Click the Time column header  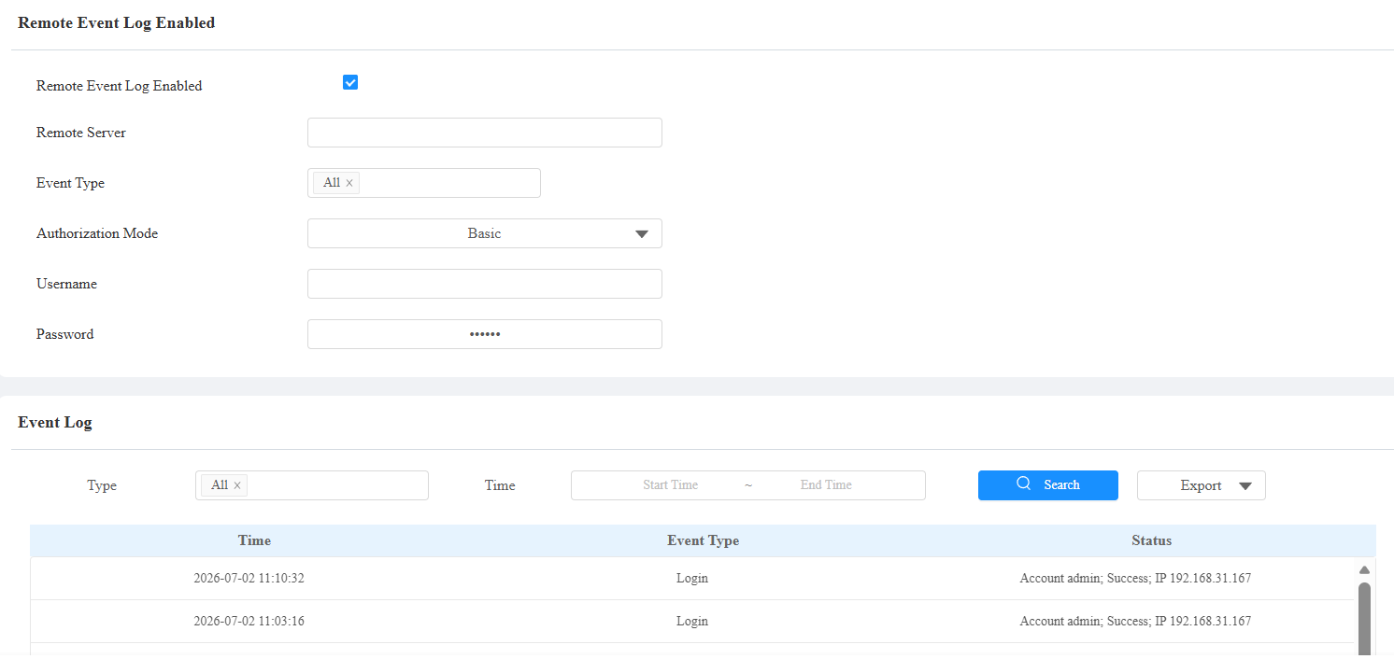point(254,540)
